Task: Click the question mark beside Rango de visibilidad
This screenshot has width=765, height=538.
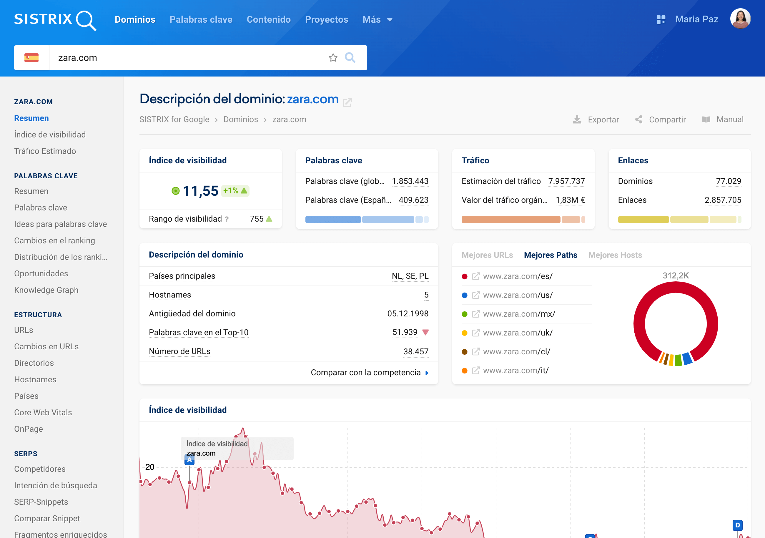Action: pyautogui.click(x=227, y=219)
